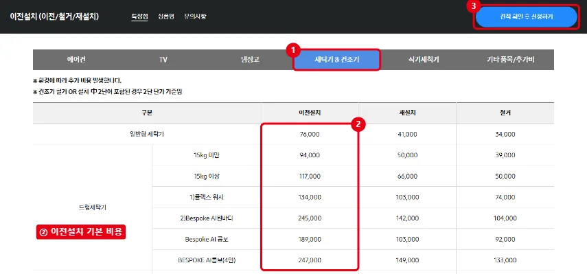
Task: Click the note about 건조기 2단 단가 기준
Action: pyautogui.click(x=107, y=91)
